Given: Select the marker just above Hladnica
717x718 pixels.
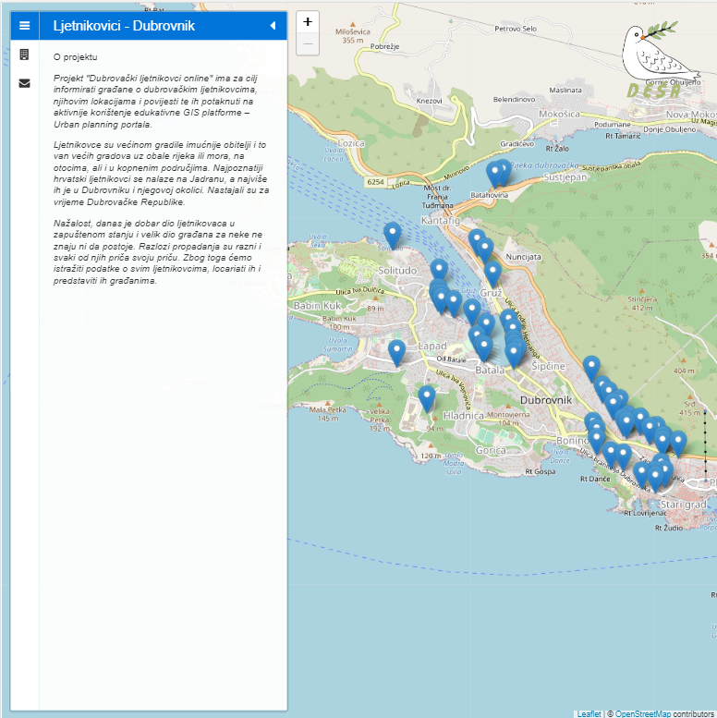Looking at the screenshot, I should click(427, 397).
